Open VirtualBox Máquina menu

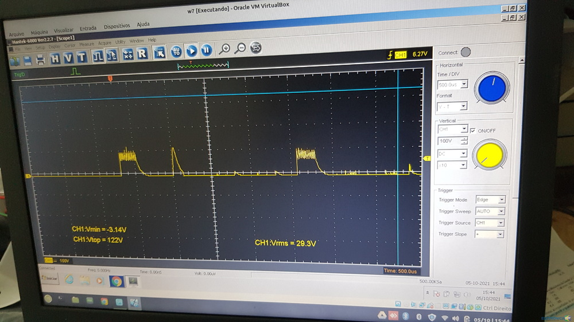point(39,32)
